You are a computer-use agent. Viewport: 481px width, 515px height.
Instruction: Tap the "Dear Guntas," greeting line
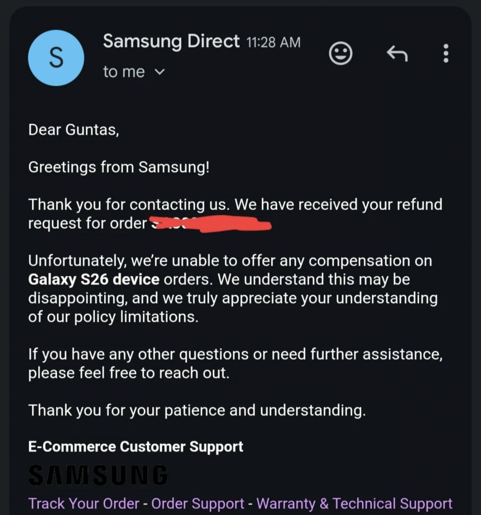(x=73, y=130)
